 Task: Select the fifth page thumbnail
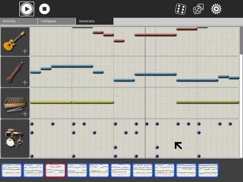click(x=99, y=170)
